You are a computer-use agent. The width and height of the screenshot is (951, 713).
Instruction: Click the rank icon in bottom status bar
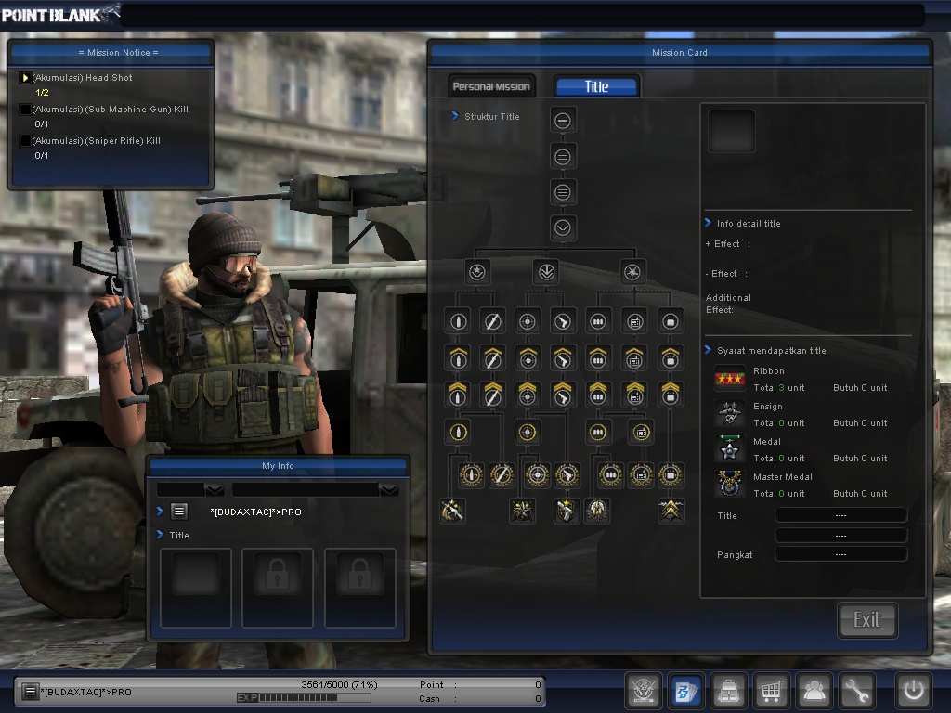point(29,691)
